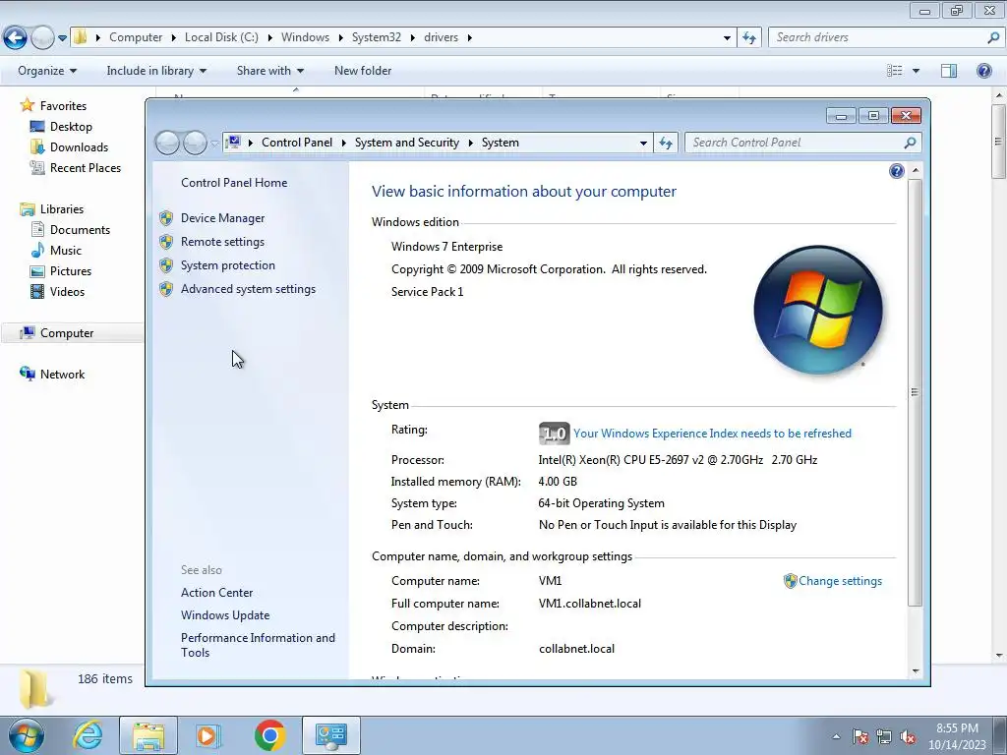Open the Explorer address bar dropdown arrow
This screenshot has width=1007, height=755.
tap(727, 38)
